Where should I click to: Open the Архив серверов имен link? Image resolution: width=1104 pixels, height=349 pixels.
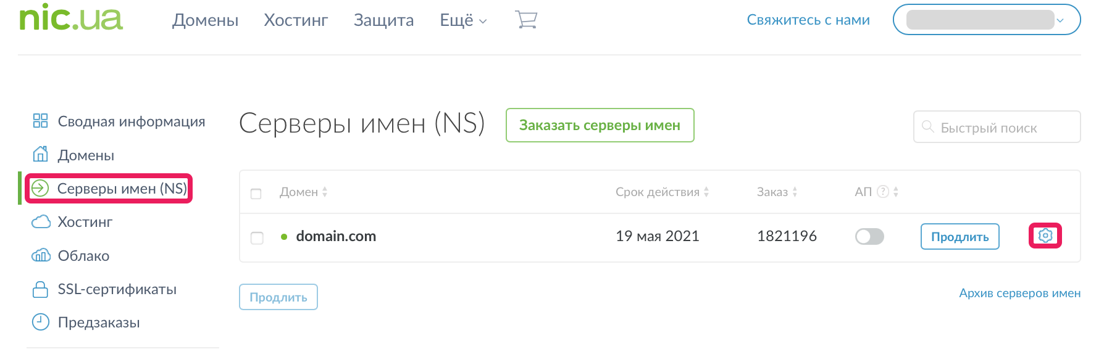pyautogui.click(x=1019, y=293)
